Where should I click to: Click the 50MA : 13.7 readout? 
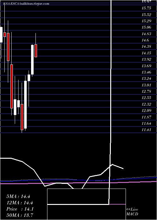pos(20,215)
